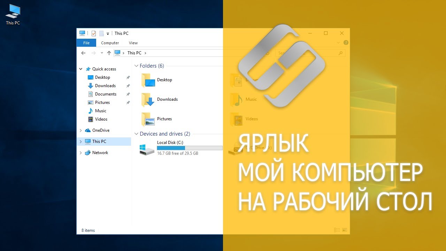Viewport: 446px width, 251px height.
Task: Expand the OneDrive tree node
Action: click(81, 130)
